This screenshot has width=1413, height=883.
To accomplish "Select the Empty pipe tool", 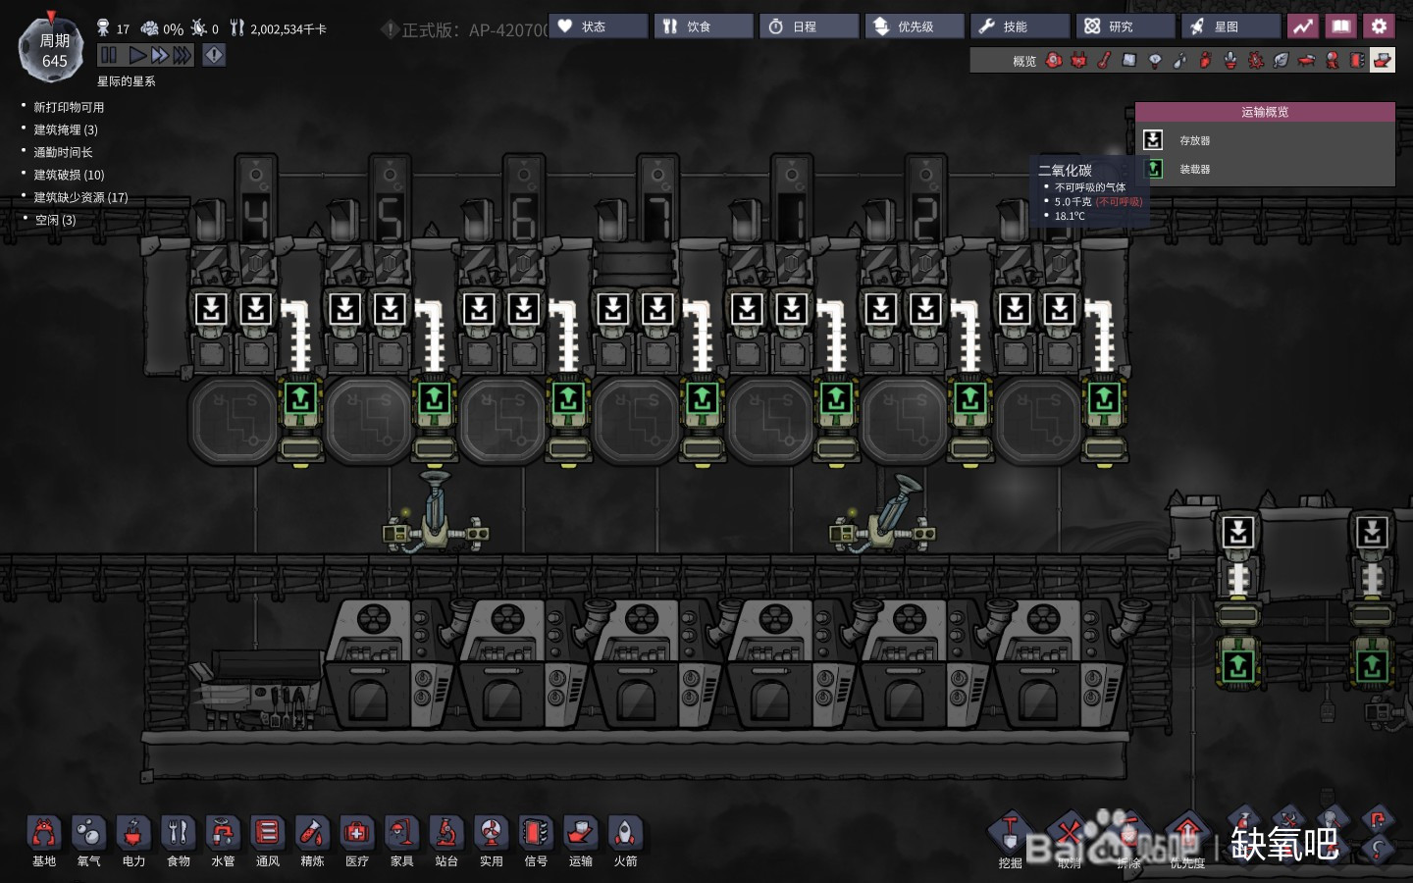I will [x=1378, y=820].
